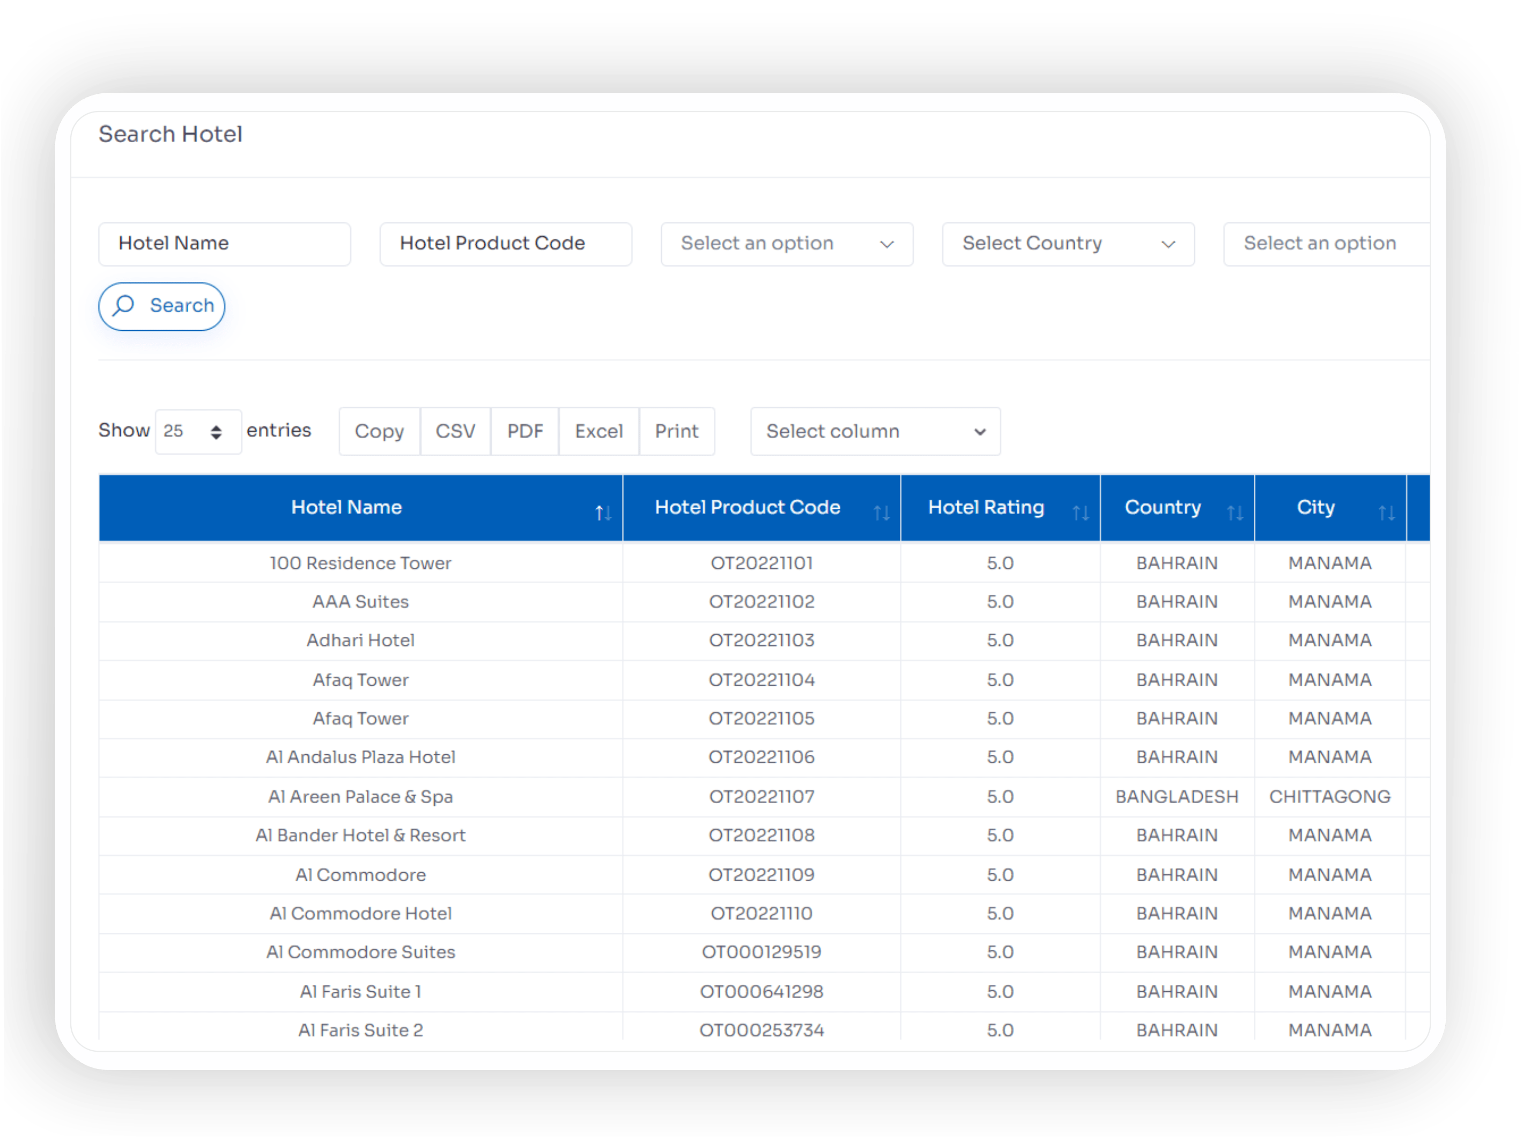Sort by Hotel Name column arrows
Viewport: 1538px width, 1137px height.
coord(604,514)
